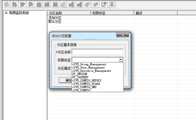The image size is (196, 120).
Task: Click the gear with left-pointing arrow icon
Action: [87, 5]
